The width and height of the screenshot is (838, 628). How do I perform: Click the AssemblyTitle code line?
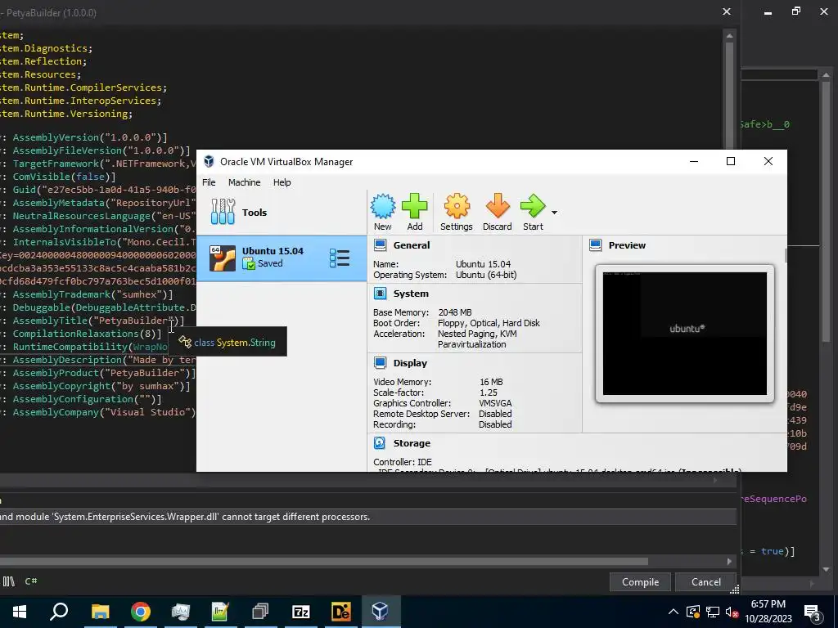point(92,321)
